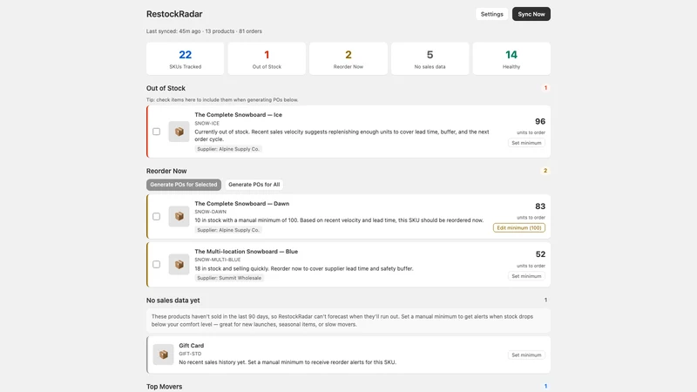Set minimum for Snowboard Ice
The width and height of the screenshot is (697, 392).
tap(526, 143)
